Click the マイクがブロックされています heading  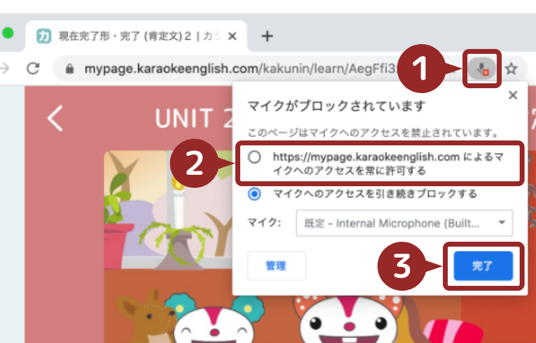point(337,106)
